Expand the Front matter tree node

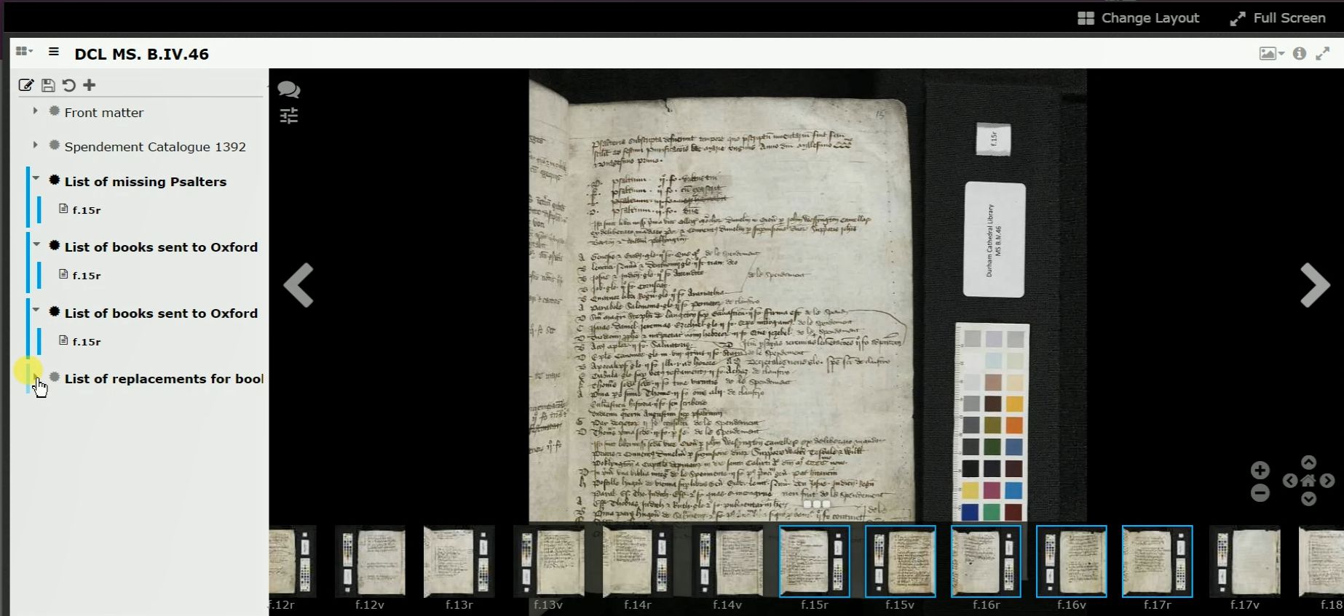pos(35,111)
